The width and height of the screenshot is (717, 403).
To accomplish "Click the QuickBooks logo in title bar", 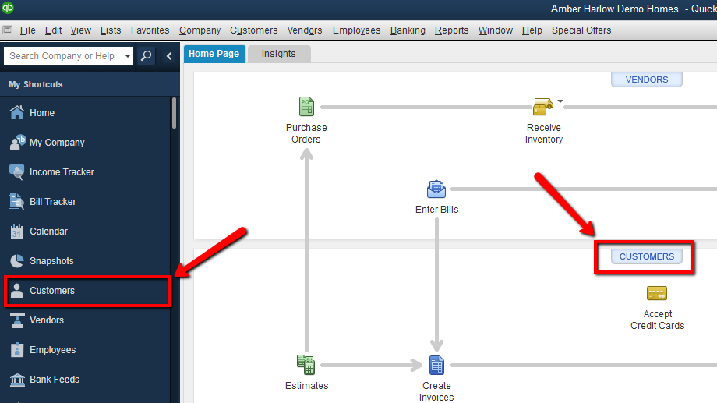I will click(8, 8).
